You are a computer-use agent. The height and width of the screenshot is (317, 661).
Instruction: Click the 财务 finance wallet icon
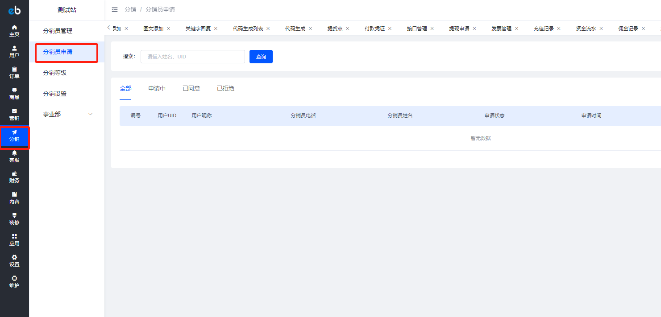(14, 174)
